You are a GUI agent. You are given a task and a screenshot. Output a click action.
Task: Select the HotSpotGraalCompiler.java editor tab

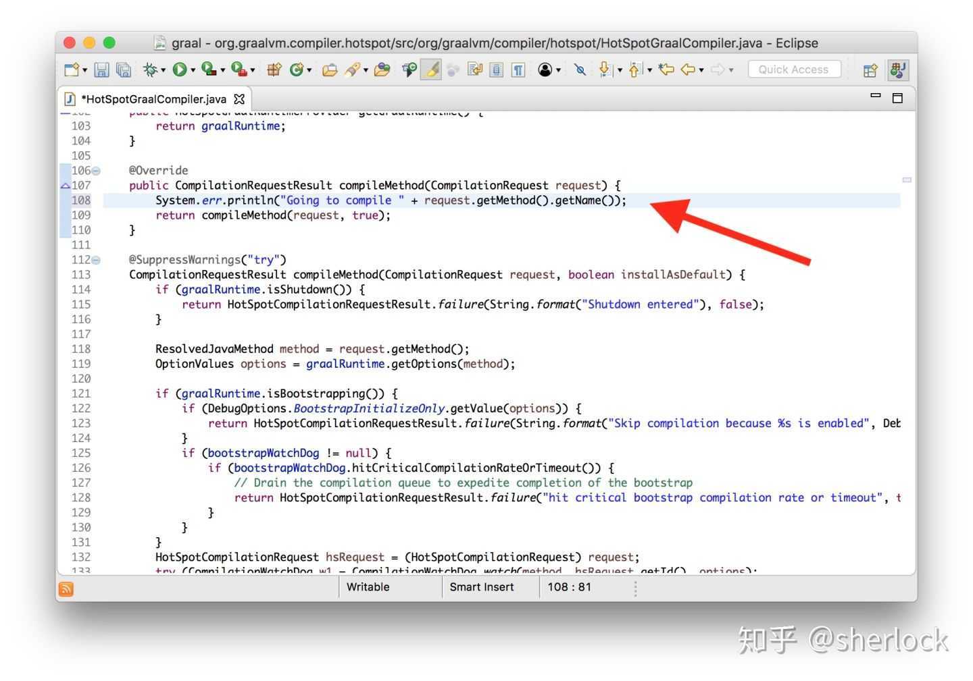[154, 99]
